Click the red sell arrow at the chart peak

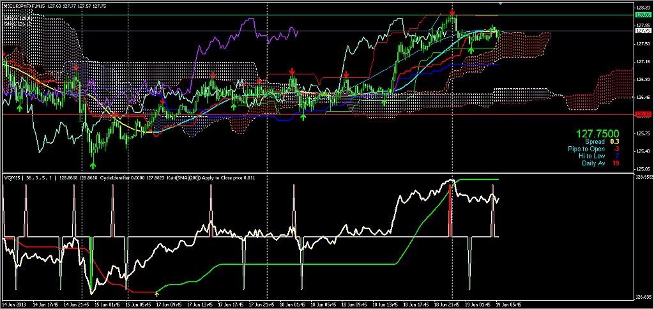(x=452, y=12)
